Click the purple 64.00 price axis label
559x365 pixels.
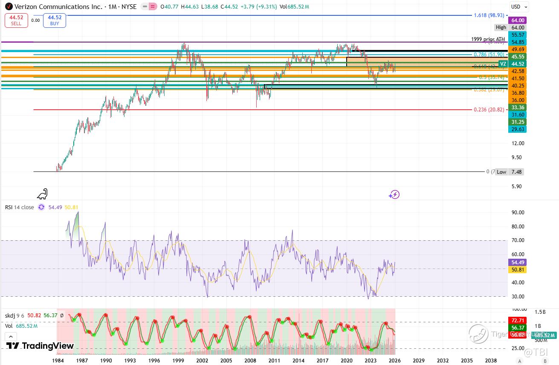[518, 20]
